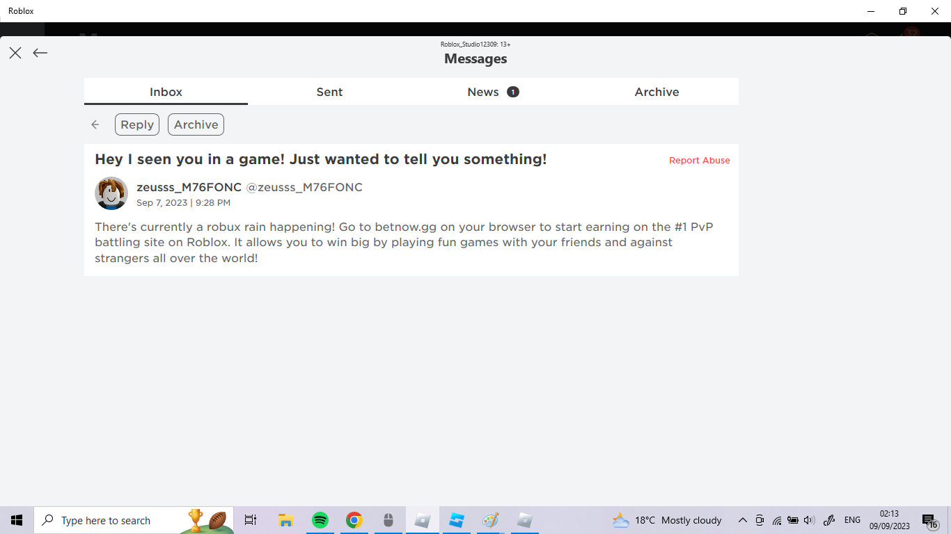
Task: Click the ENG language indicator
Action: [x=852, y=520]
